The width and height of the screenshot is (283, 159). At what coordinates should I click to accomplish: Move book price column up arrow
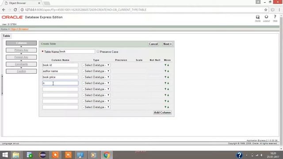coord(168,77)
